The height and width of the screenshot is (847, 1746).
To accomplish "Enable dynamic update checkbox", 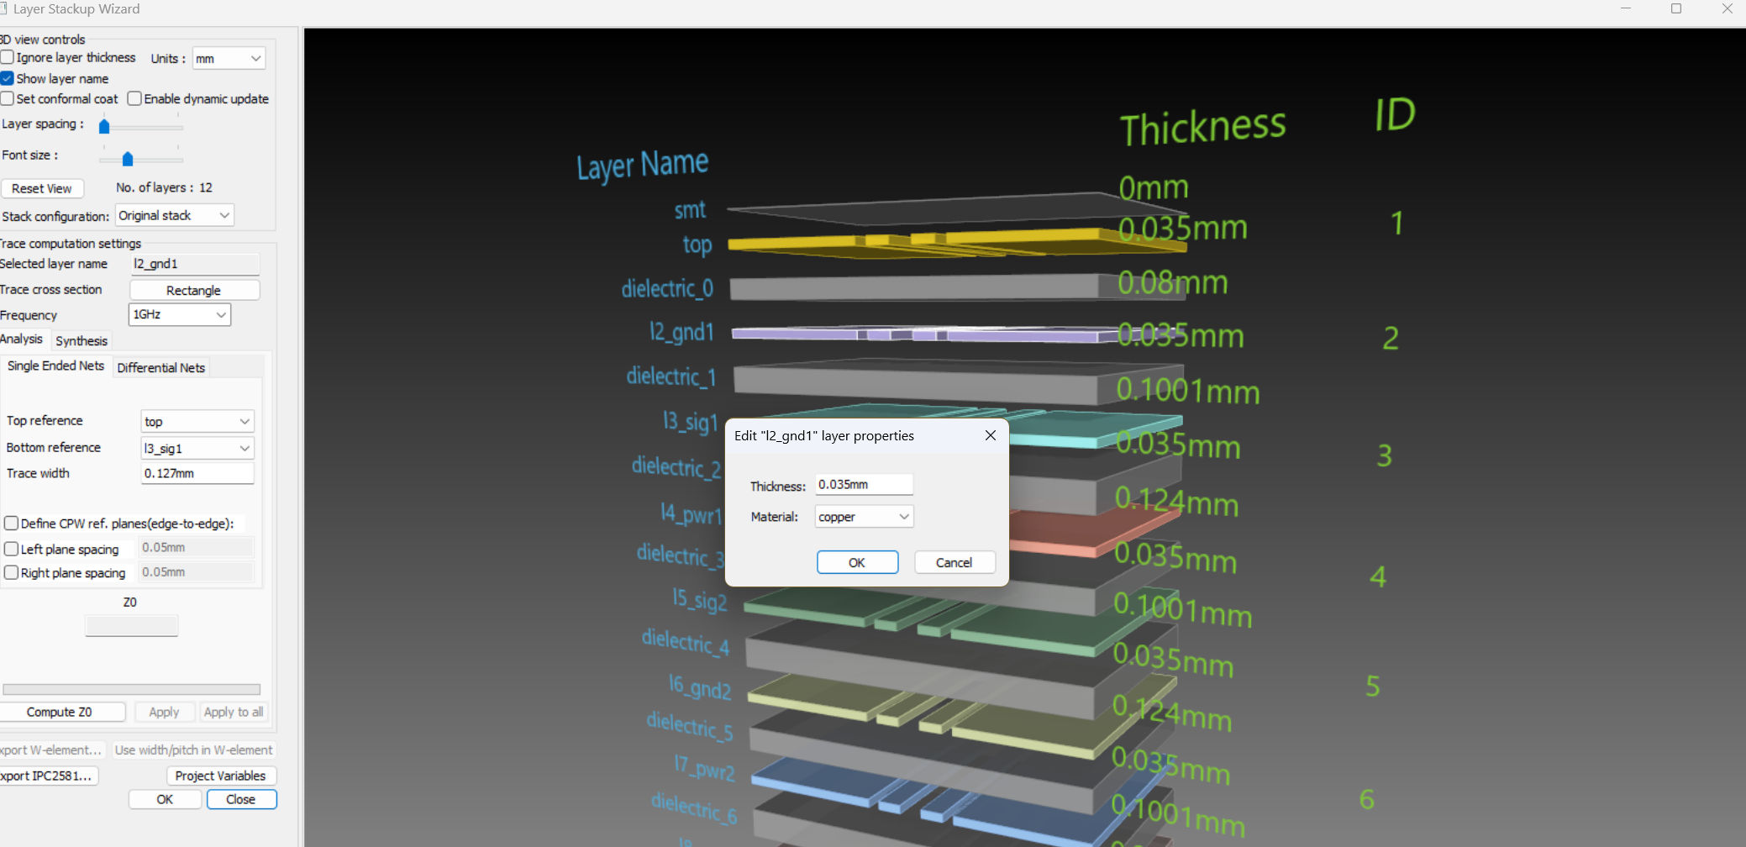I will pos(134,98).
